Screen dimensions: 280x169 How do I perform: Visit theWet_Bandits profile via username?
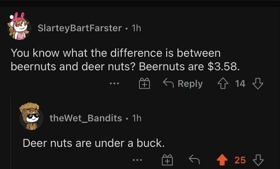pyautogui.click(x=85, y=118)
